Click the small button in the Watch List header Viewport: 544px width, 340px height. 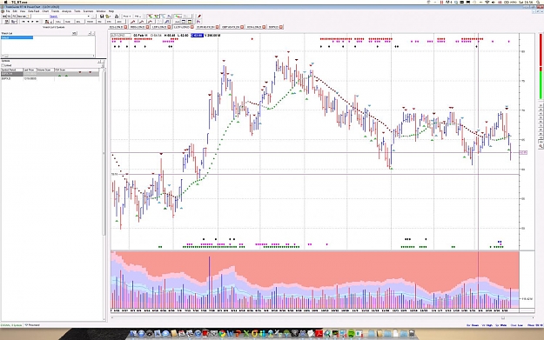point(74,33)
